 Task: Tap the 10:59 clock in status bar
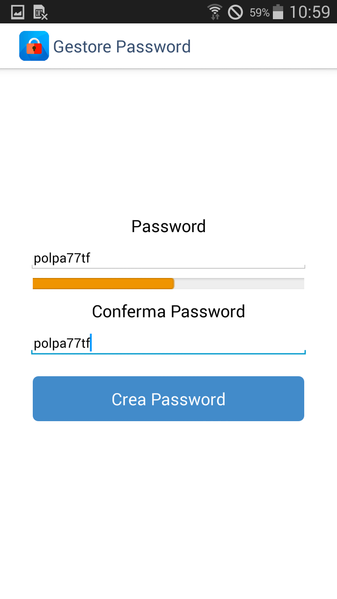click(x=310, y=12)
